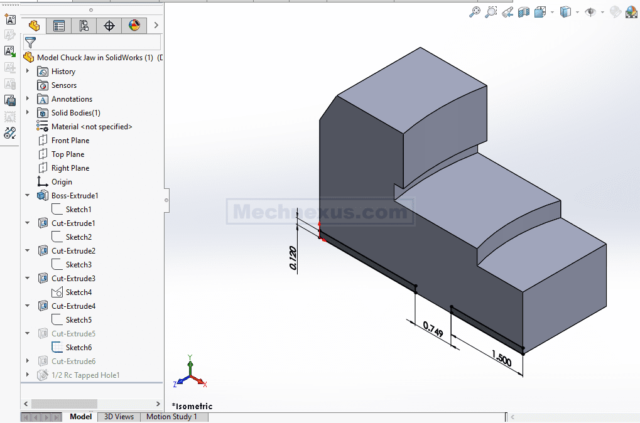Click the 0.120 dimension value
The height and width of the screenshot is (423, 640).
click(293, 258)
